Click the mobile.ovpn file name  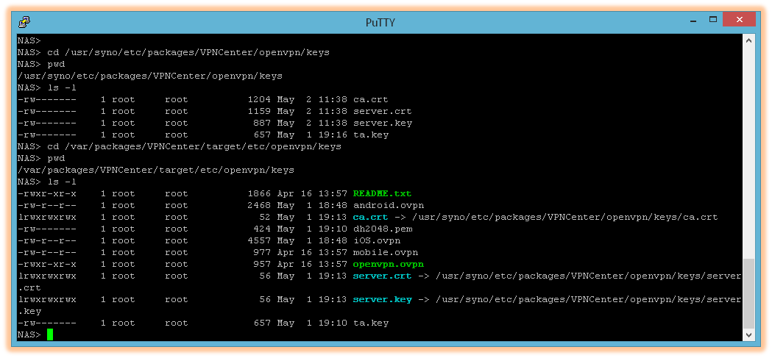[385, 252]
